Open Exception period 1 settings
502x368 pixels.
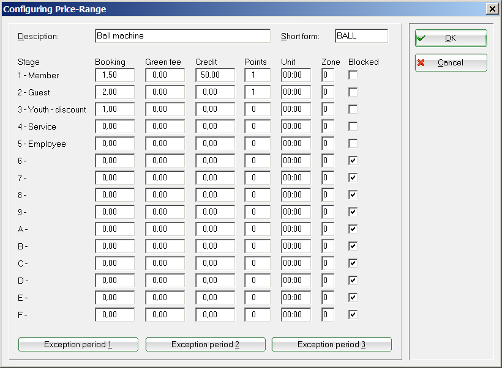click(x=78, y=344)
